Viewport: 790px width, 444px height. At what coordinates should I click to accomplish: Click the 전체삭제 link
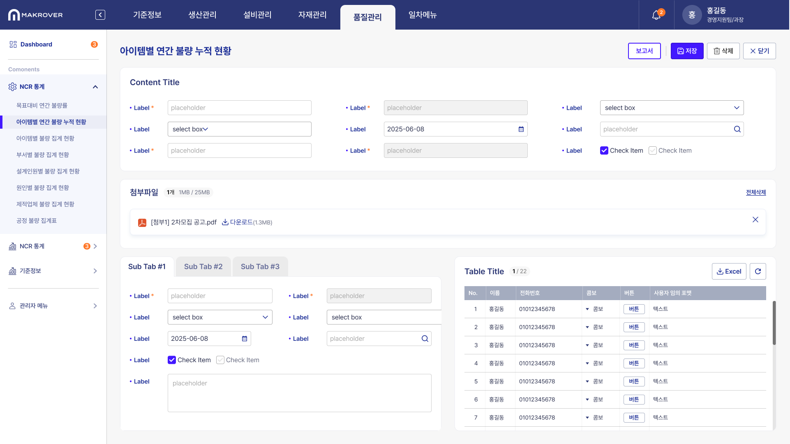(x=755, y=192)
